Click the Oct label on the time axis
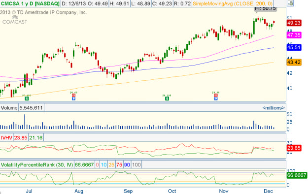 click(x=172, y=191)
